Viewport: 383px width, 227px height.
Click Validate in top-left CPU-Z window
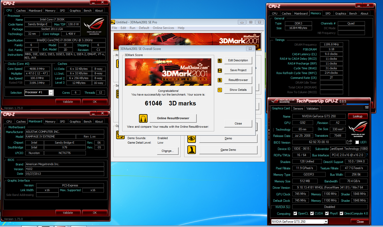point(68,102)
